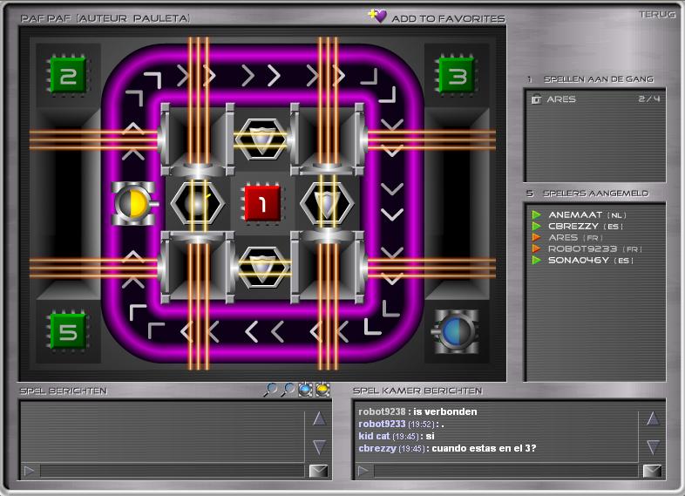Click the SPELLEN AAN DE GANG header
The width and height of the screenshot is (685, 496).
pos(599,79)
